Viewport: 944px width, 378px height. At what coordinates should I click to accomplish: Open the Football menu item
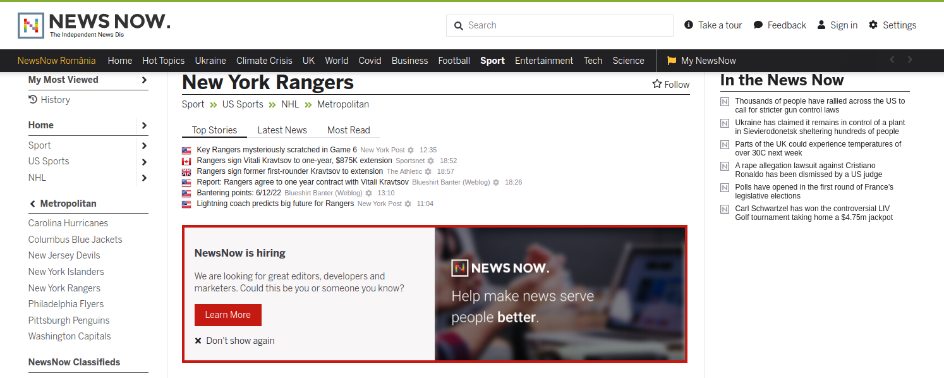pyautogui.click(x=454, y=61)
